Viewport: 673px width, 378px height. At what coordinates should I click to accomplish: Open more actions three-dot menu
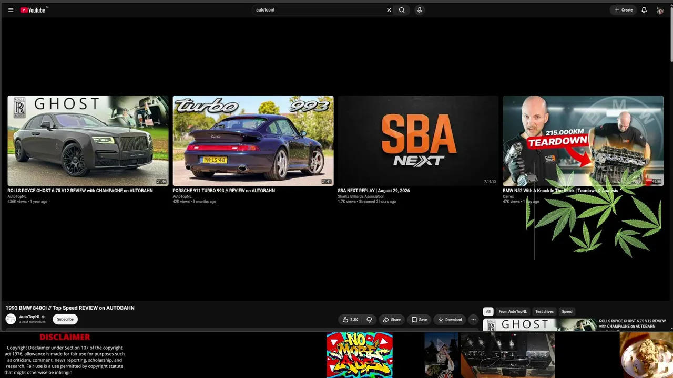(x=473, y=320)
